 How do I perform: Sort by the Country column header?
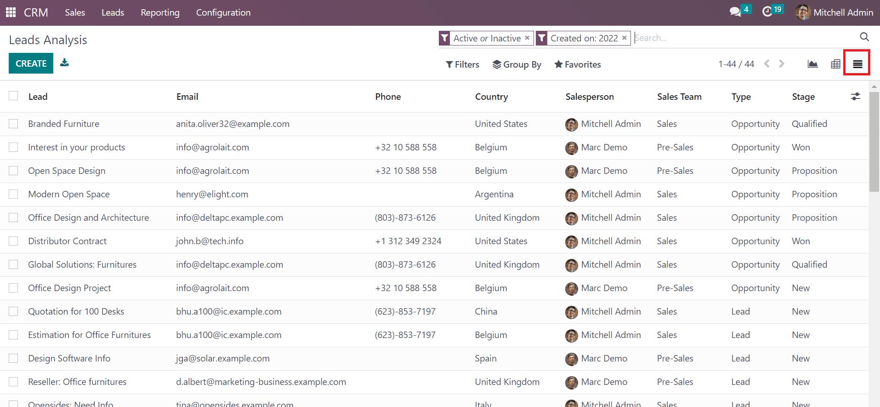coord(491,97)
